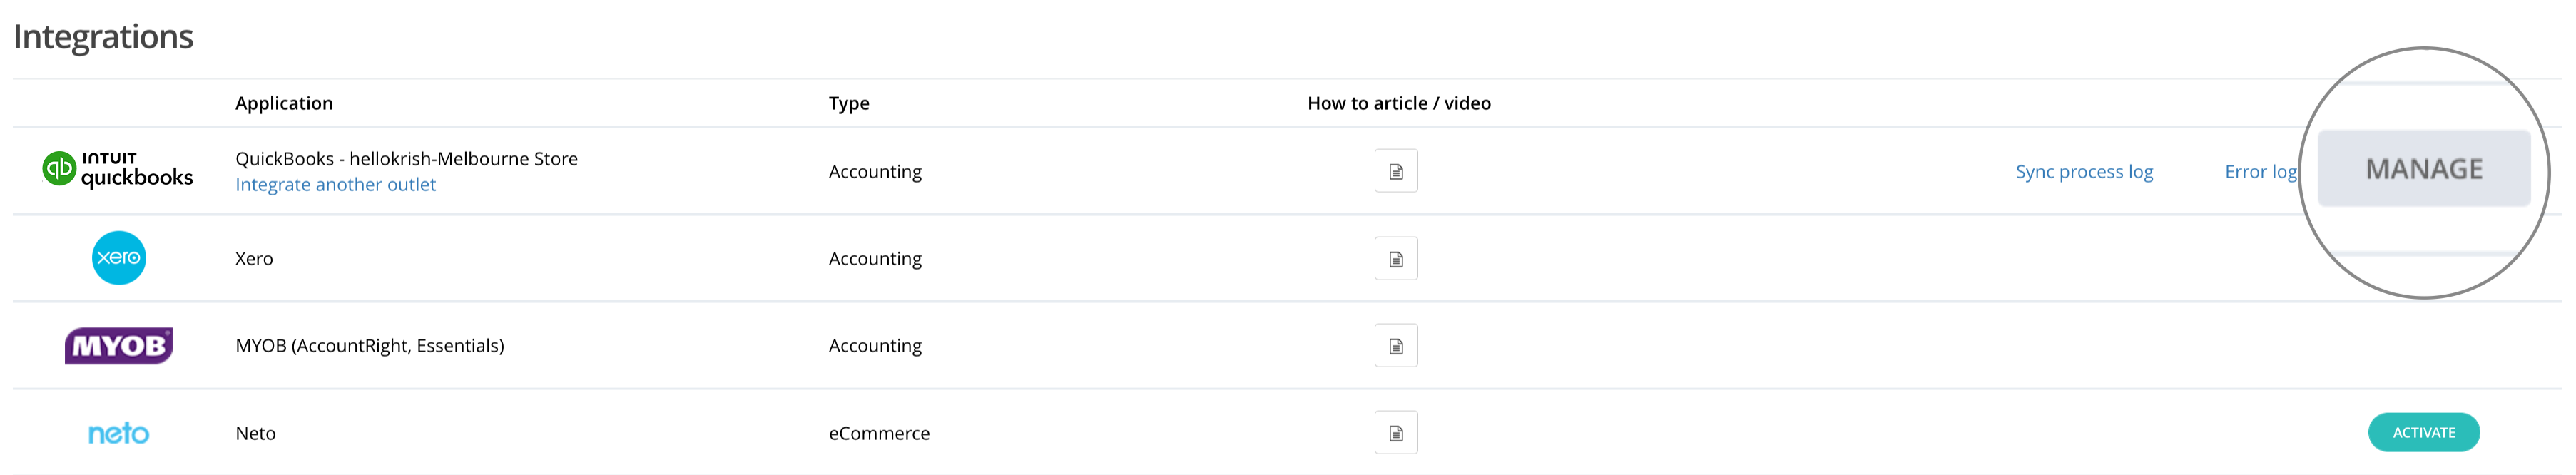The image size is (2576, 475).
Task: Click the Neto logo
Action: click(119, 433)
